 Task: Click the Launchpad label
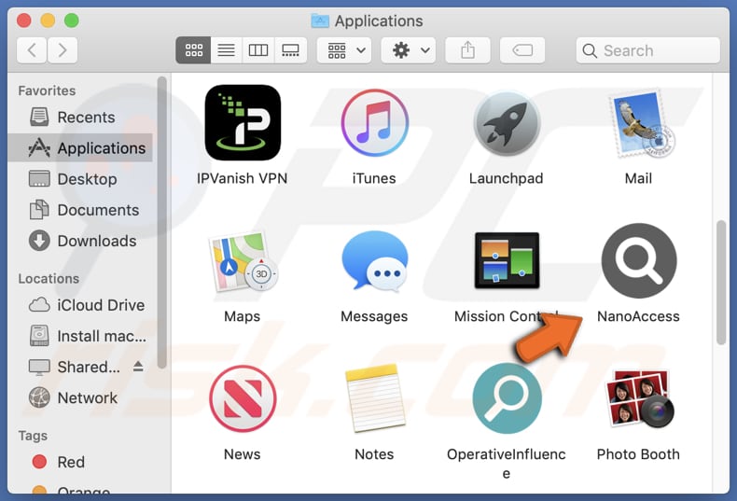point(507,178)
